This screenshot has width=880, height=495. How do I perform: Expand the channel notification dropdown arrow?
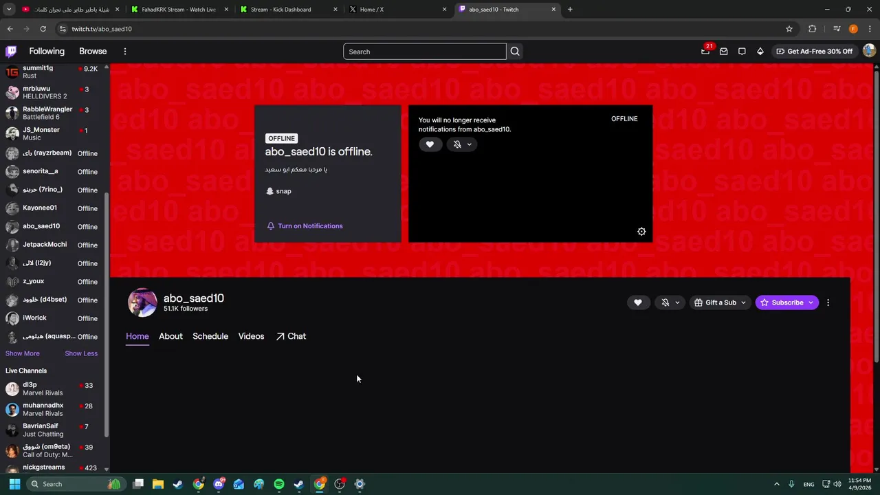(x=677, y=302)
